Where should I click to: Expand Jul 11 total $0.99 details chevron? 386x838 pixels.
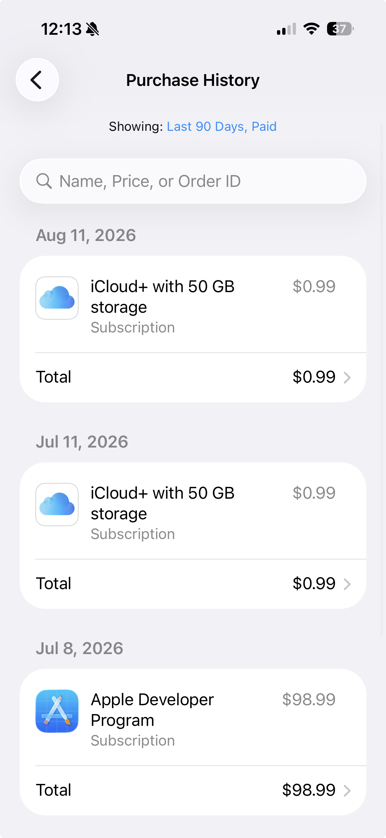347,584
